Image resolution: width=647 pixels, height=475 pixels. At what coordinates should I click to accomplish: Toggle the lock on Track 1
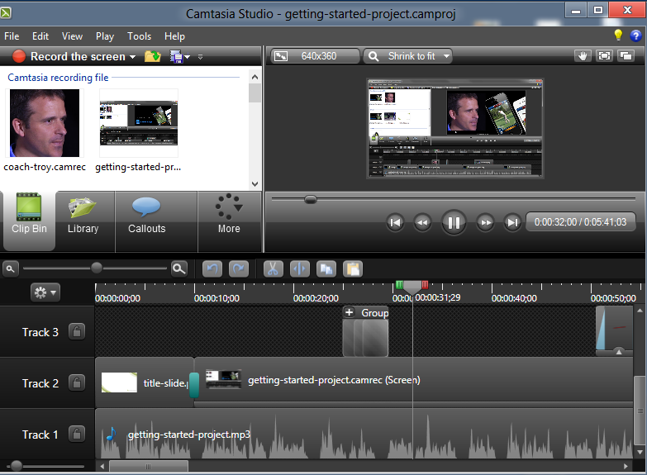click(x=77, y=434)
